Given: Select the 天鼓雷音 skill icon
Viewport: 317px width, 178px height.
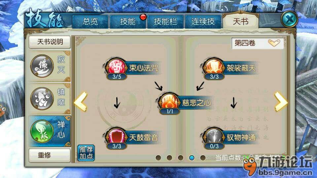Looking at the screenshot, I should [117, 136].
